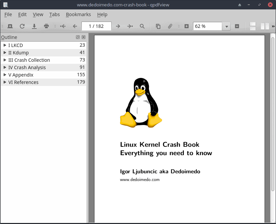Open the View menu

[38, 14]
